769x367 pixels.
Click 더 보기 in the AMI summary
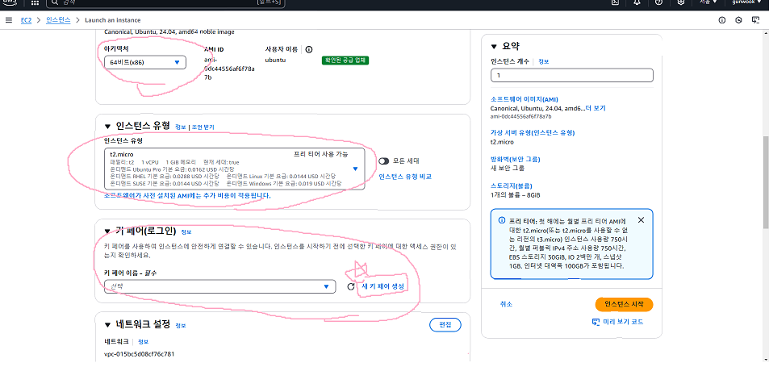[x=596, y=108]
